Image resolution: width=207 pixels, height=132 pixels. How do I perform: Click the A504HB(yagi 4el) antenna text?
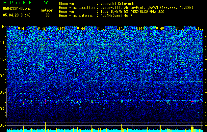point(116,16)
